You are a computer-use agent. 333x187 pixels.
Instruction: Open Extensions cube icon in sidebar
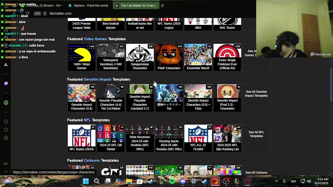click(6, 130)
